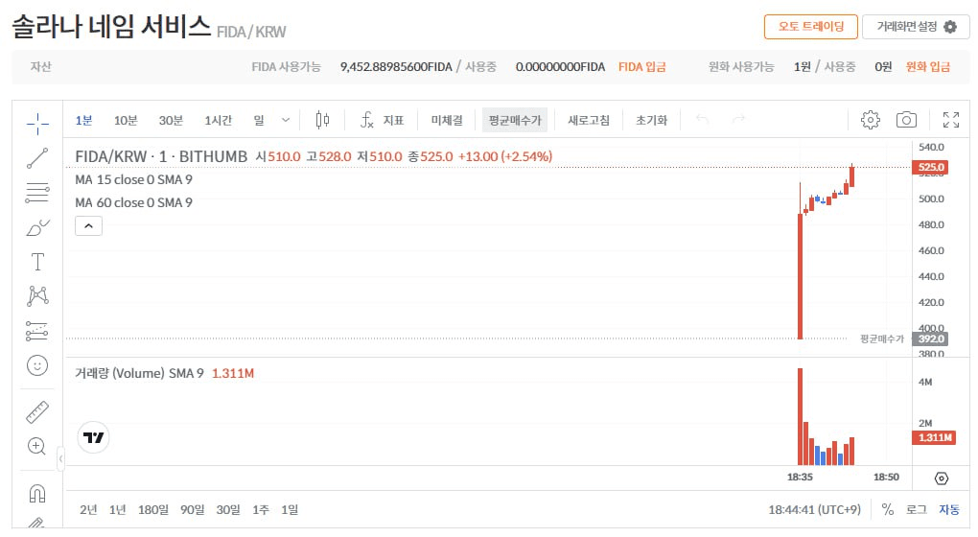Toggle 자동 auto scale
Image resolution: width=978 pixels, height=537 pixels.
click(949, 509)
